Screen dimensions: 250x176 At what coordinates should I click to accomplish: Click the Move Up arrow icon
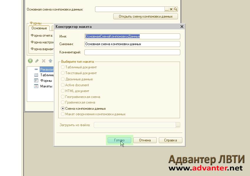50,61
